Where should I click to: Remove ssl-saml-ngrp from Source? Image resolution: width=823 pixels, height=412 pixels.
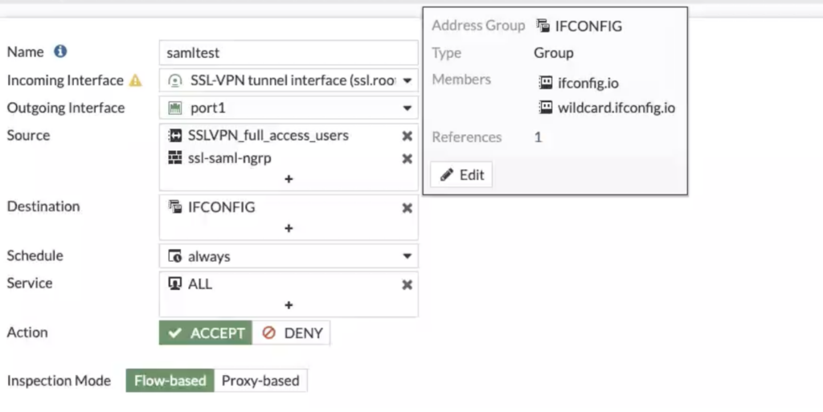[x=407, y=159]
